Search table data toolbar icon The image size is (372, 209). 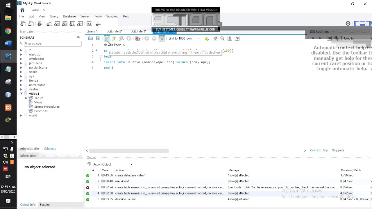tap(89, 24)
